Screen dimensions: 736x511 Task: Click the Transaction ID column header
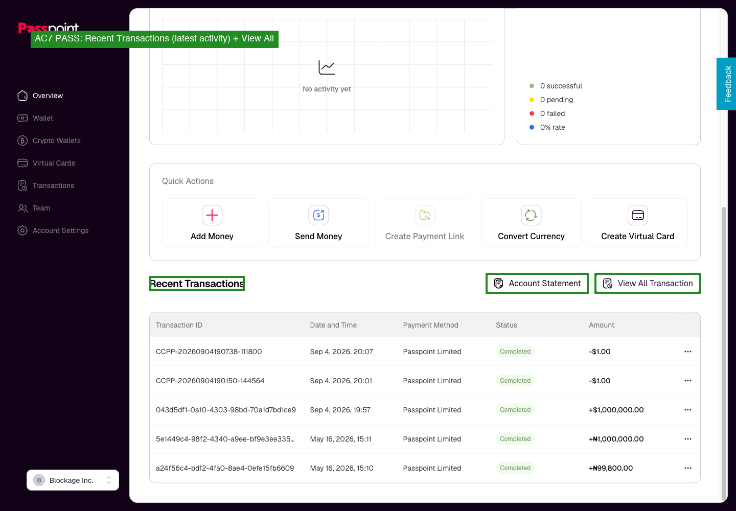point(179,325)
